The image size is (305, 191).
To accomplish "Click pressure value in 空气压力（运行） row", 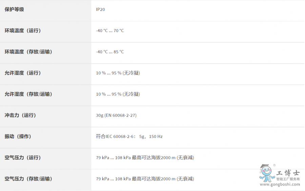I will (145, 158).
